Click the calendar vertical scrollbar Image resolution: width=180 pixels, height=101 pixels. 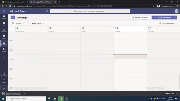179,82
